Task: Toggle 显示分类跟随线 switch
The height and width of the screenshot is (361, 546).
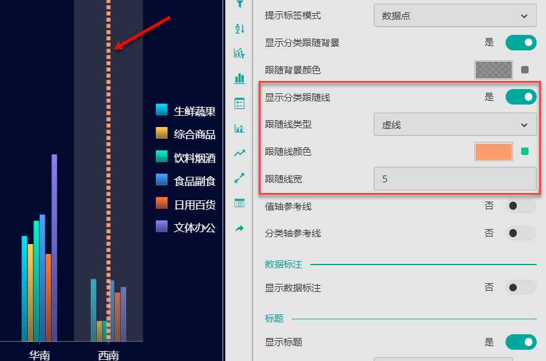Action: point(521,97)
